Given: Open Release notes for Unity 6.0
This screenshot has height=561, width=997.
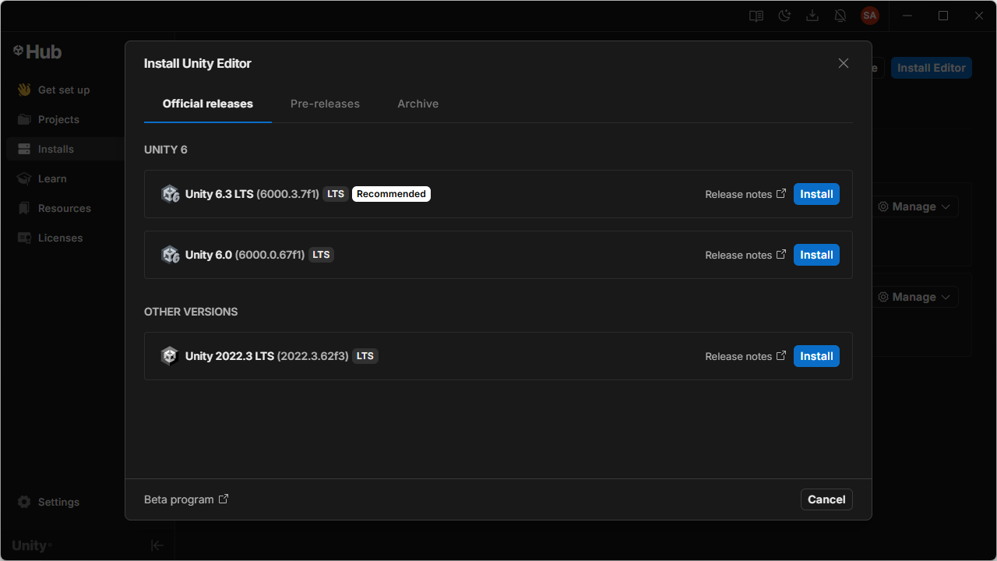Looking at the screenshot, I should point(745,255).
